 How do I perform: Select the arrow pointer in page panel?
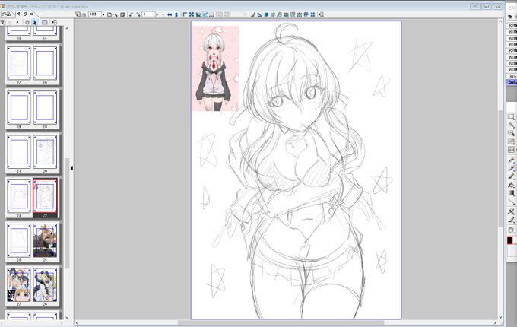click(35, 22)
